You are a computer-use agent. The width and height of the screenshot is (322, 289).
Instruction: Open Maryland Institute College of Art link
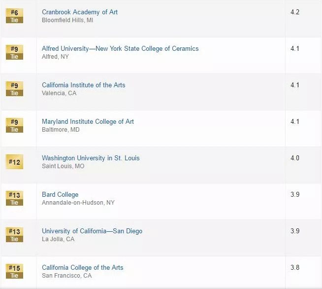88,121
